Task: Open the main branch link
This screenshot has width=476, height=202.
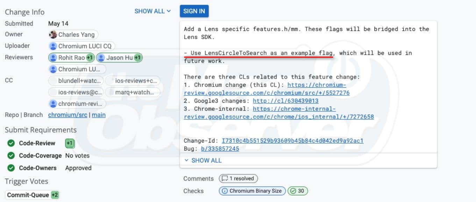Action: click(x=99, y=115)
